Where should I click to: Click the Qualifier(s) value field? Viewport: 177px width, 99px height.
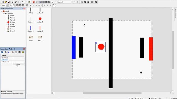pyautogui.click(x=19, y=58)
